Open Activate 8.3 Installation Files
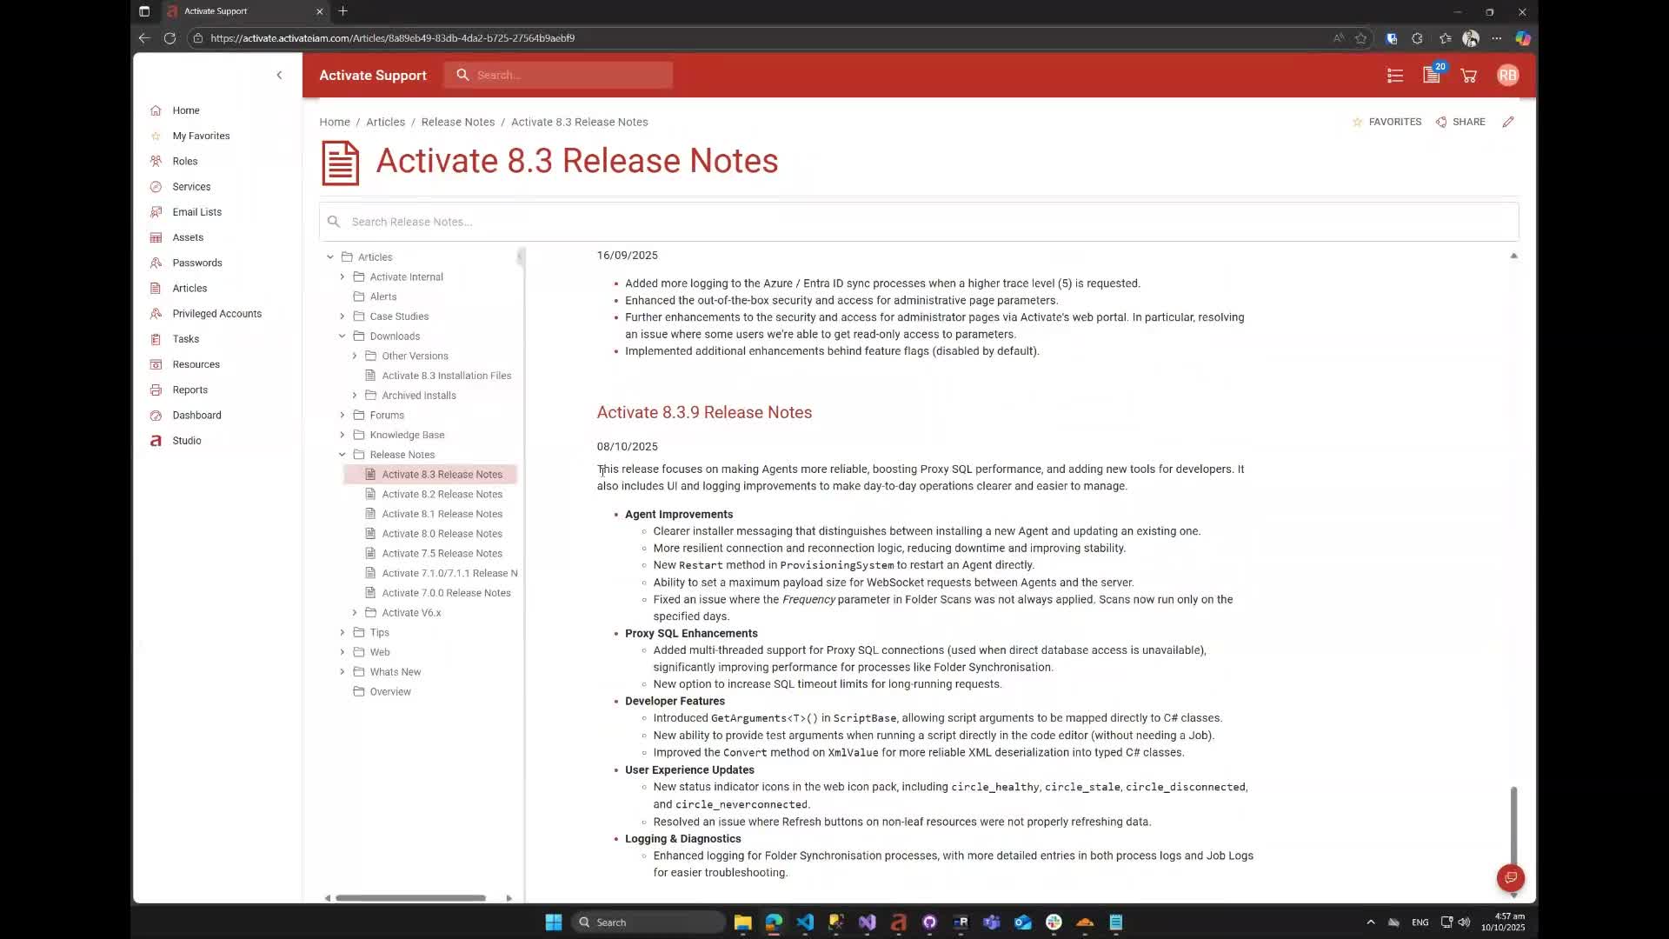 [446, 376]
